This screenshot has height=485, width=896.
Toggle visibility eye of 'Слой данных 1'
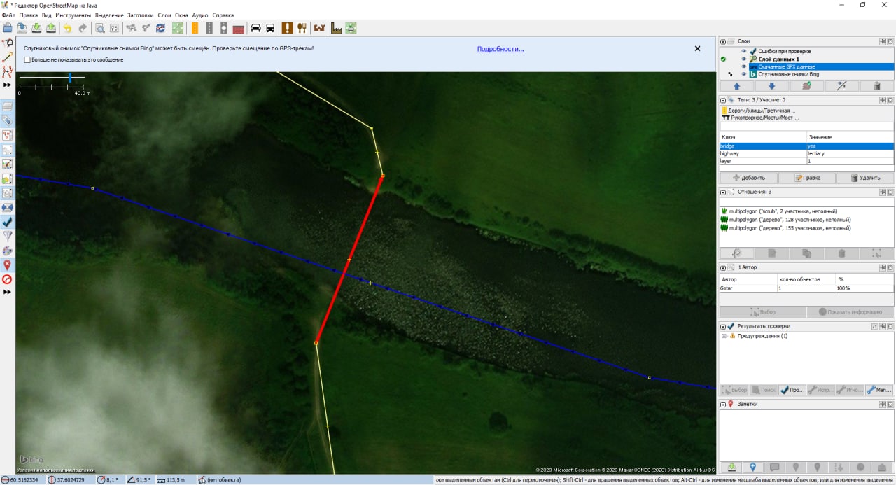[x=744, y=59]
